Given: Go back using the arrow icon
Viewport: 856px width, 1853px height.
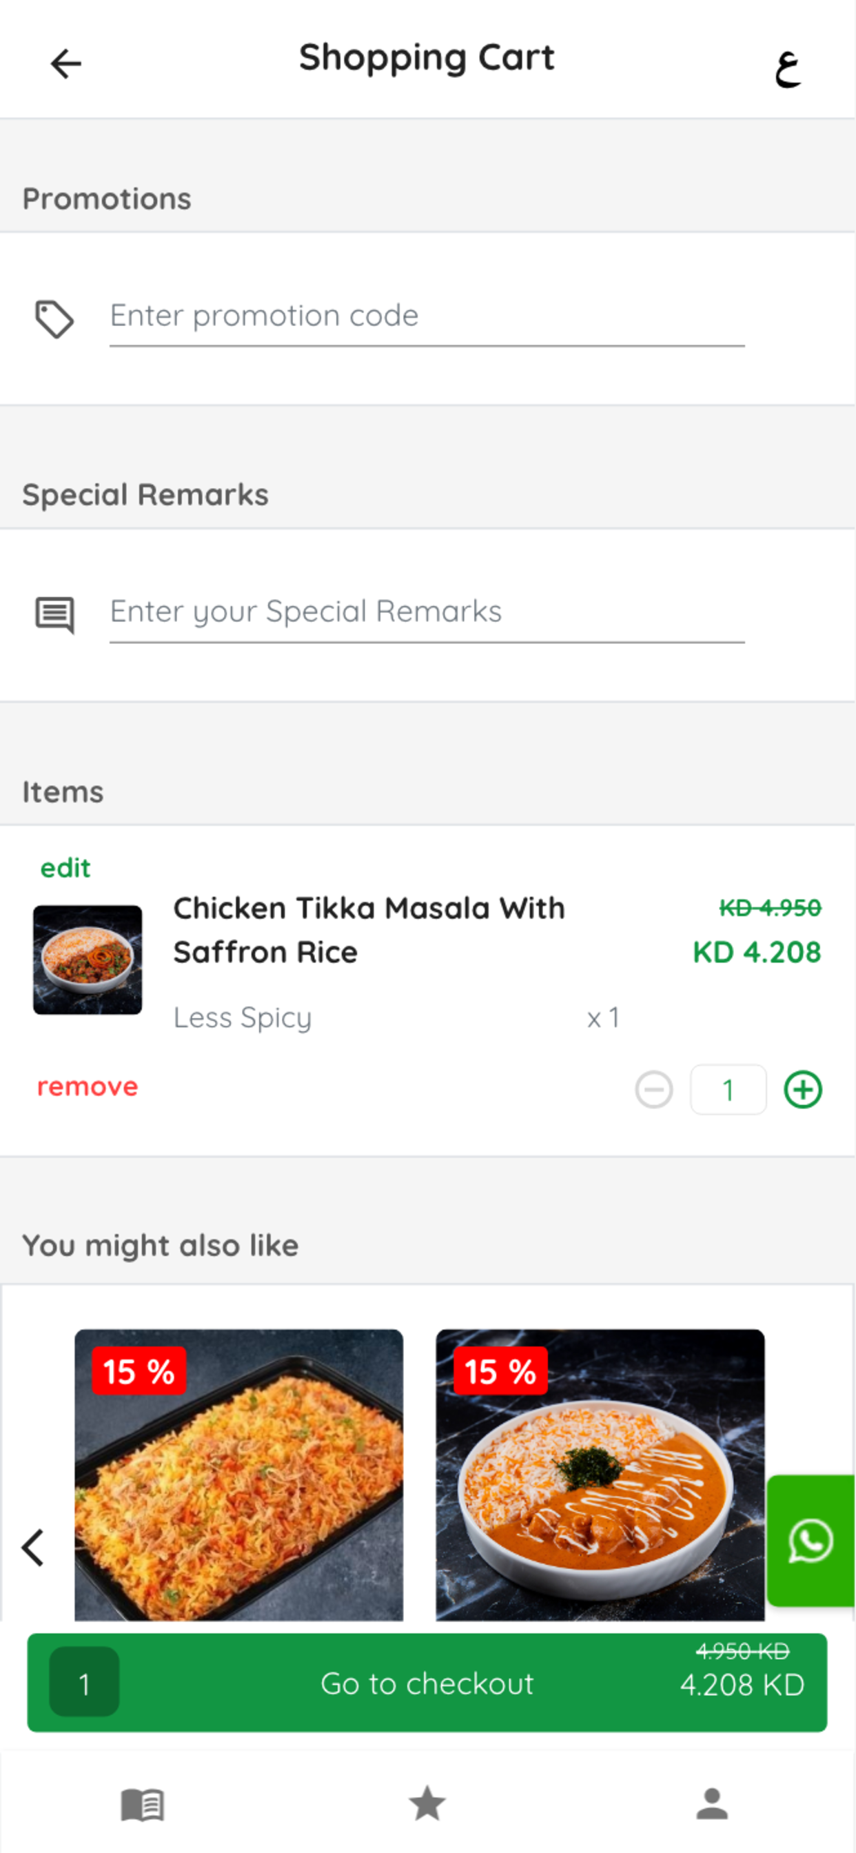Looking at the screenshot, I should pyautogui.click(x=65, y=63).
